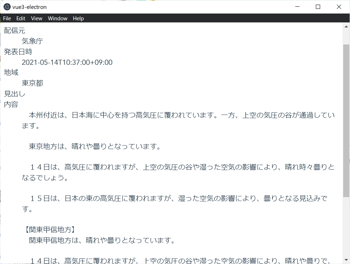Click the maximize button in the title bar
Screen dimensions: 350x264
tap(318, 7)
